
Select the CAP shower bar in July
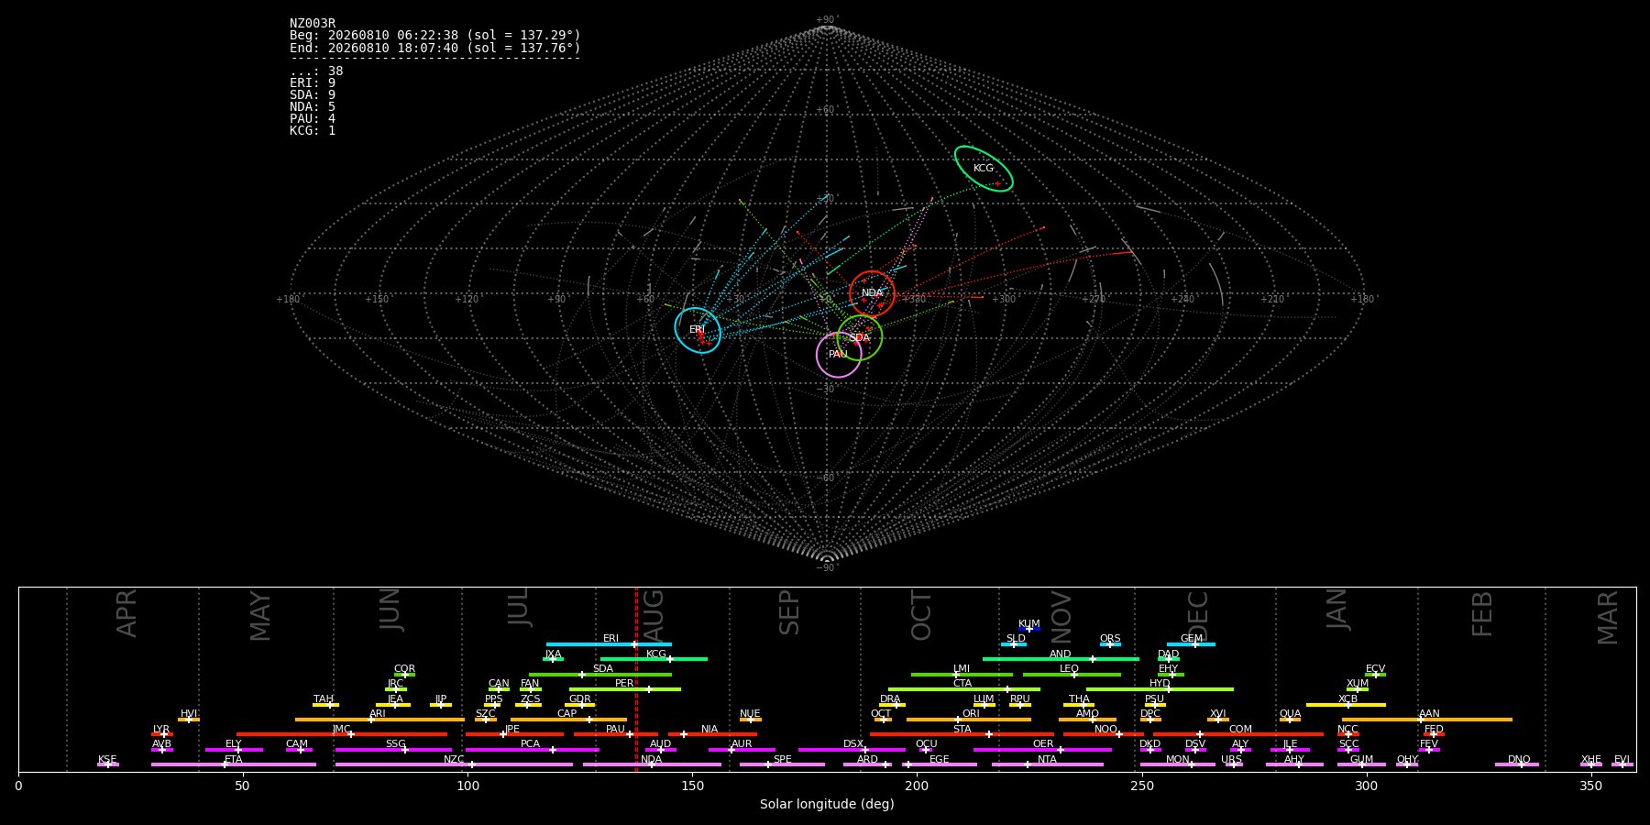click(568, 720)
